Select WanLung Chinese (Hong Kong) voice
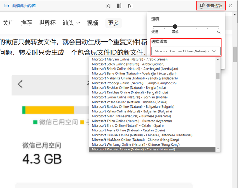 pyautogui.click(x=152, y=144)
